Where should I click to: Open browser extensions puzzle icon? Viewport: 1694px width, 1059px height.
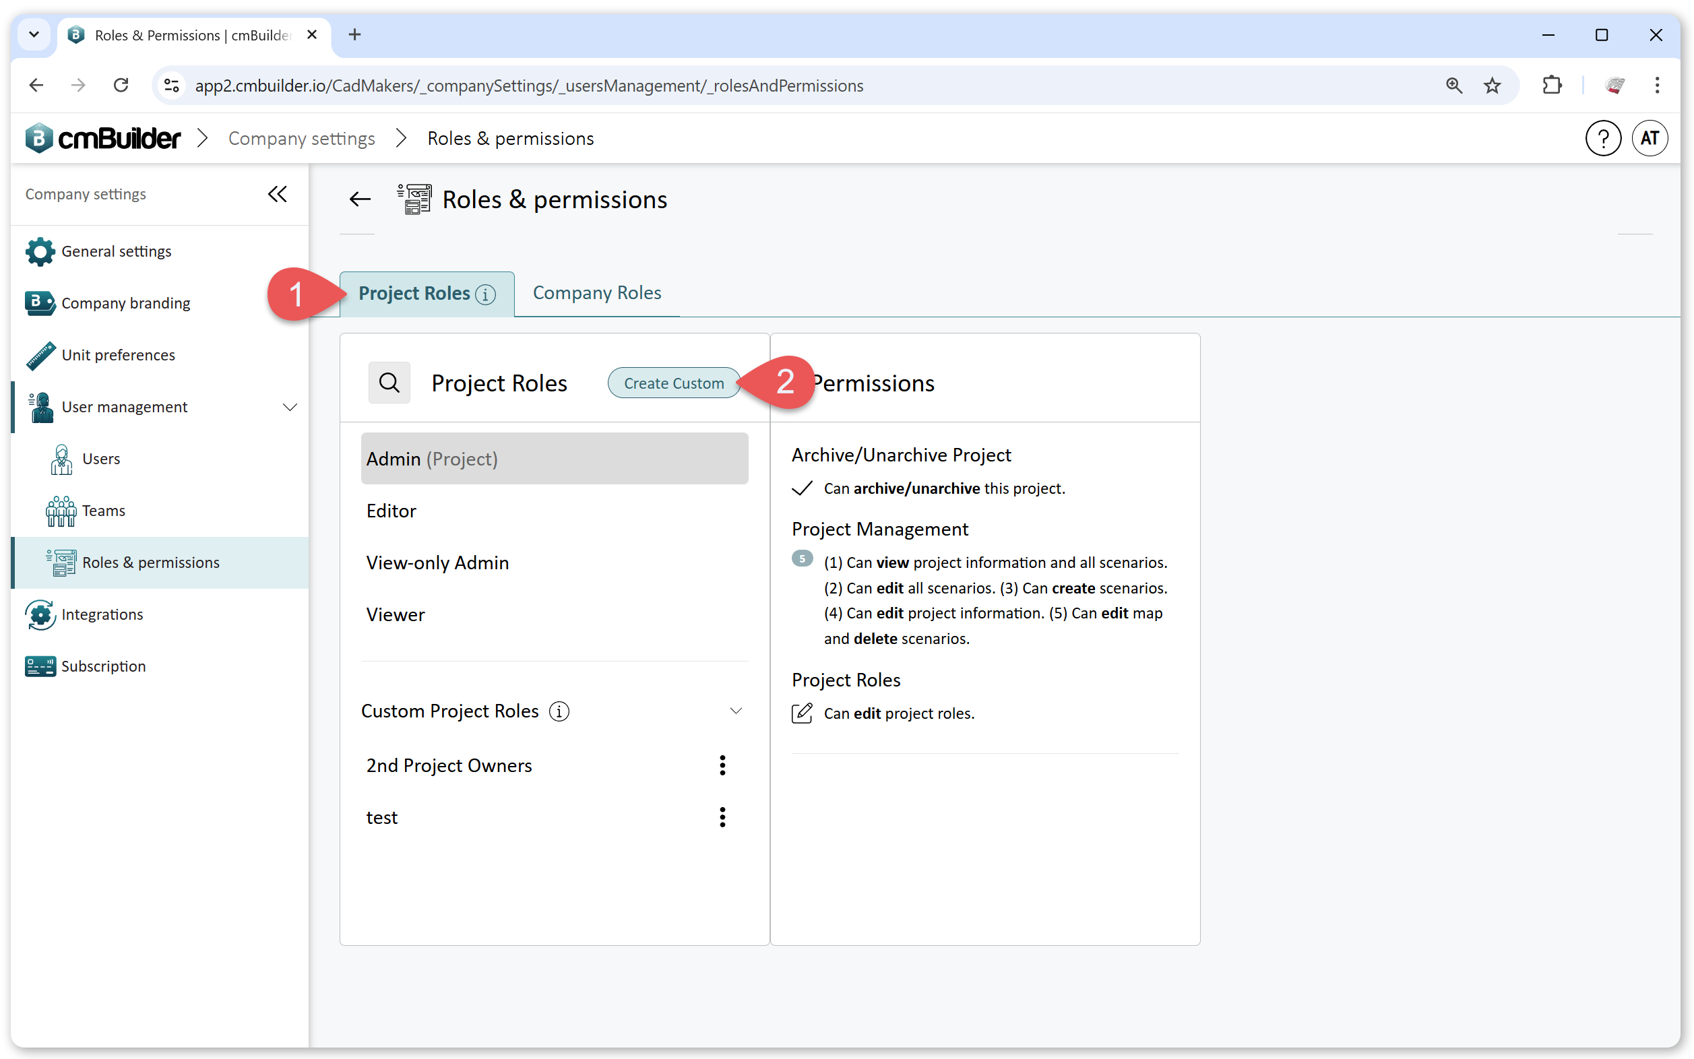click(1552, 86)
